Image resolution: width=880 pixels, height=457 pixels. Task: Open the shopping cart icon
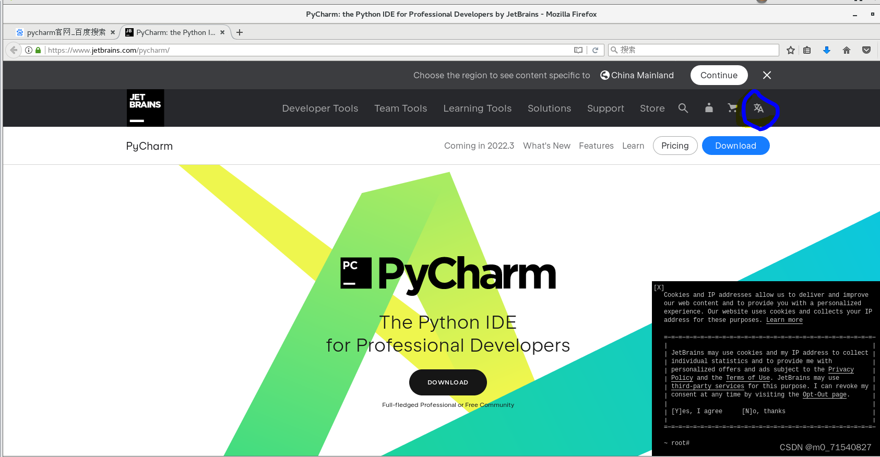coord(733,108)
